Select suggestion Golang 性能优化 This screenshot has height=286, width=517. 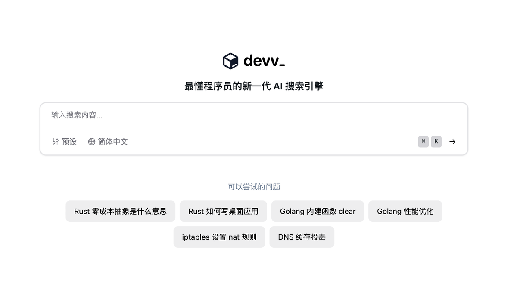(405, 211)
